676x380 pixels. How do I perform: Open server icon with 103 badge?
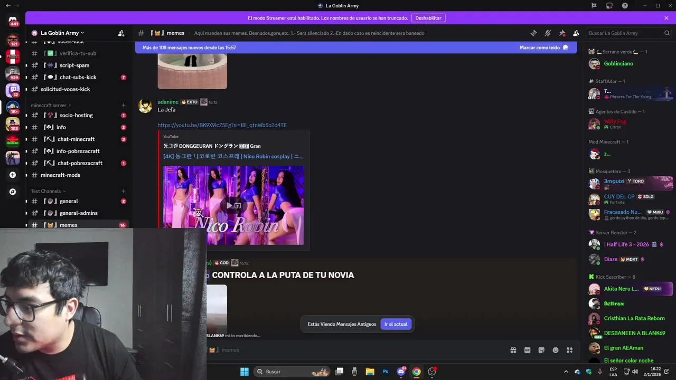(13, 124)
